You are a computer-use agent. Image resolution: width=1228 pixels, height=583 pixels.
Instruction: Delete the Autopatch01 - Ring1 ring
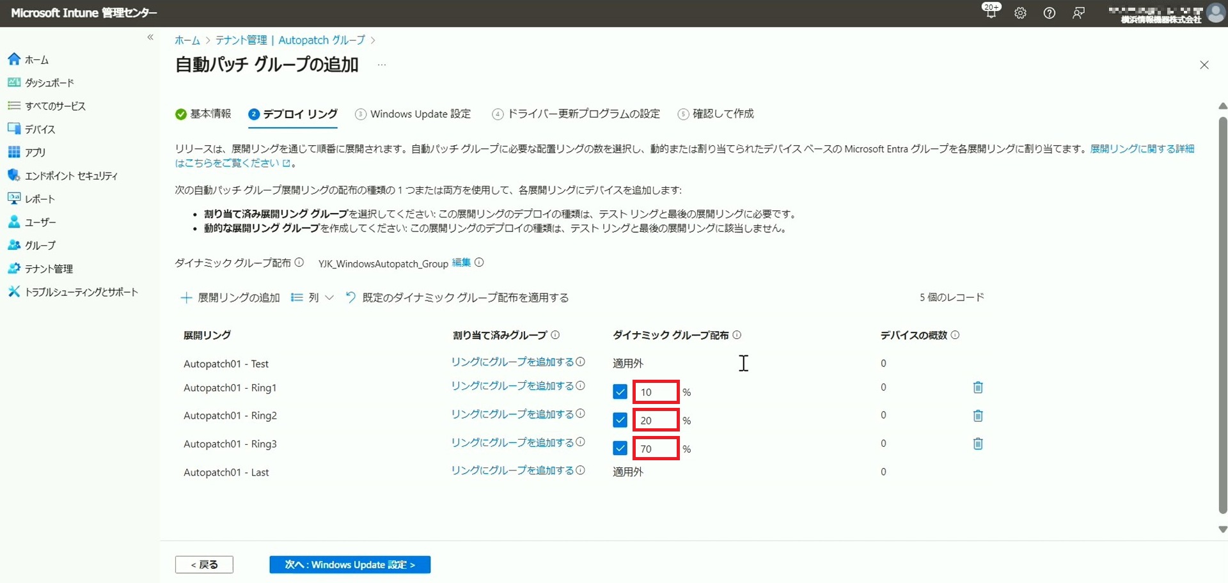click(x=978, y=387)
